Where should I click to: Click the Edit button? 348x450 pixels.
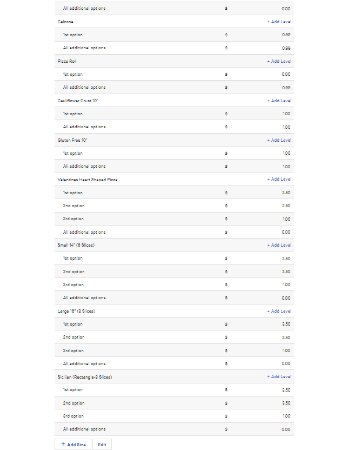coord(102,445)
